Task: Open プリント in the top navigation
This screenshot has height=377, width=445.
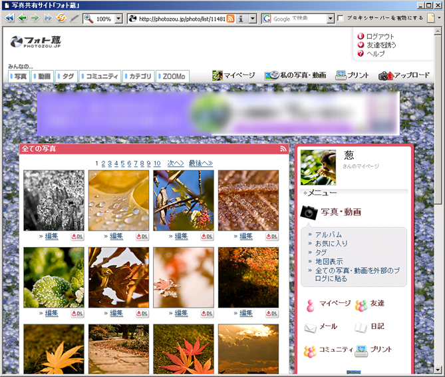Action: click(x=352, y=75)
